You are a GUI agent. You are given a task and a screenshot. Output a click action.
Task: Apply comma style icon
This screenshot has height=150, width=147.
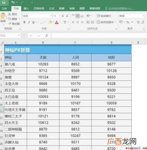[x=132, y=22]
